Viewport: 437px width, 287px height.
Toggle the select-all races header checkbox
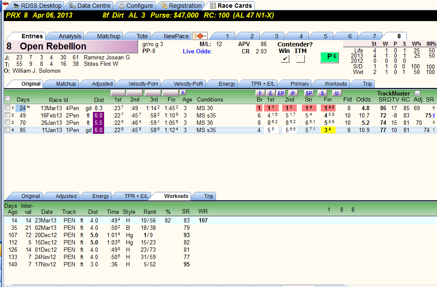click(7, 99)
